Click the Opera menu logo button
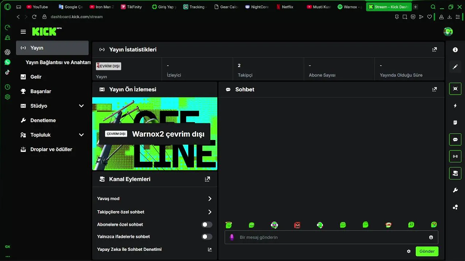The height and width of the screenshot is (261, 465). tap(7, 7)
